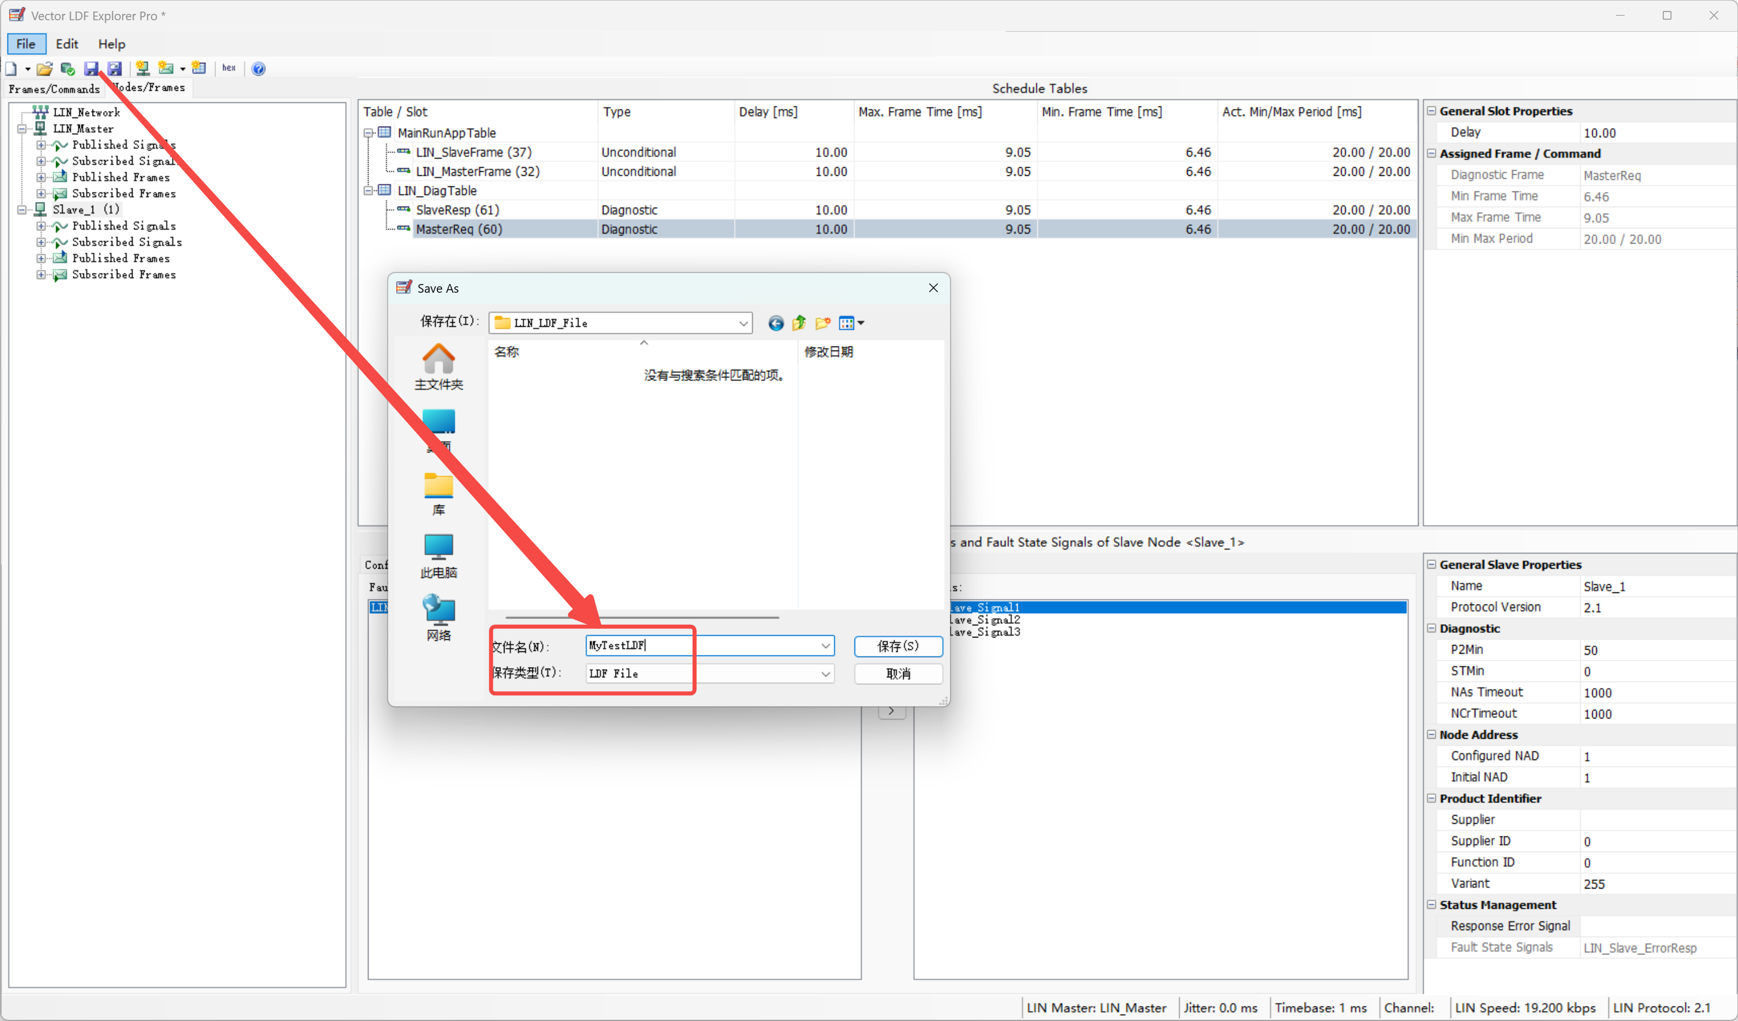1738x1021 pixels.
Task: Close the Save As dialog
Action: 933,288
